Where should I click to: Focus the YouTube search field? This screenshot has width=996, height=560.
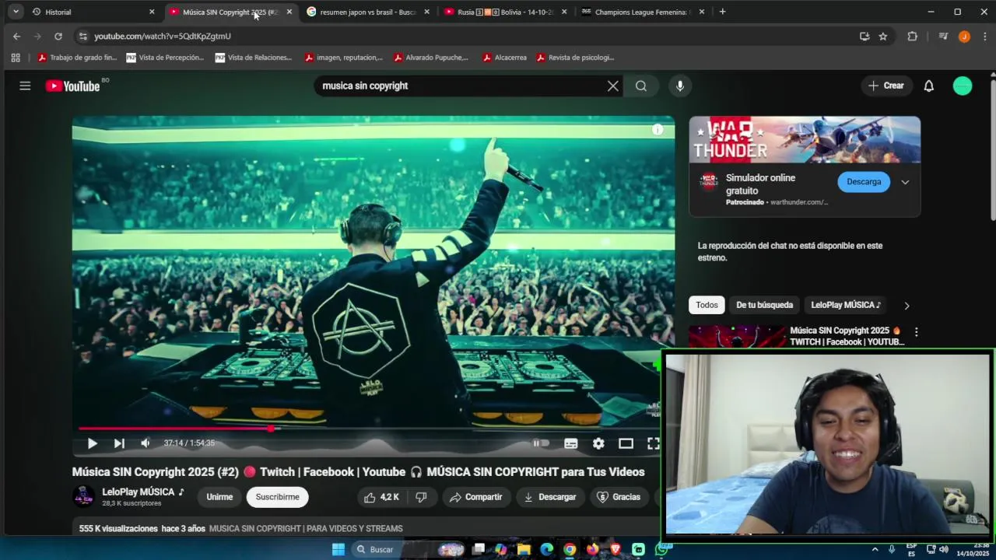tap(459, 86)
